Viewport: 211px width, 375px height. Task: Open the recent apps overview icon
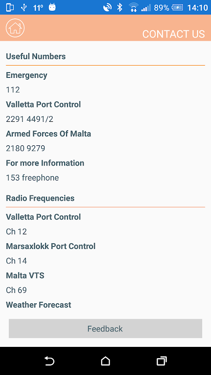tap(161, 360)
